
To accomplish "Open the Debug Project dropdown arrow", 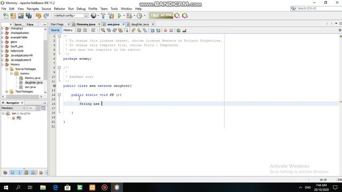I will pyautogui.click(x=134, y=15).
